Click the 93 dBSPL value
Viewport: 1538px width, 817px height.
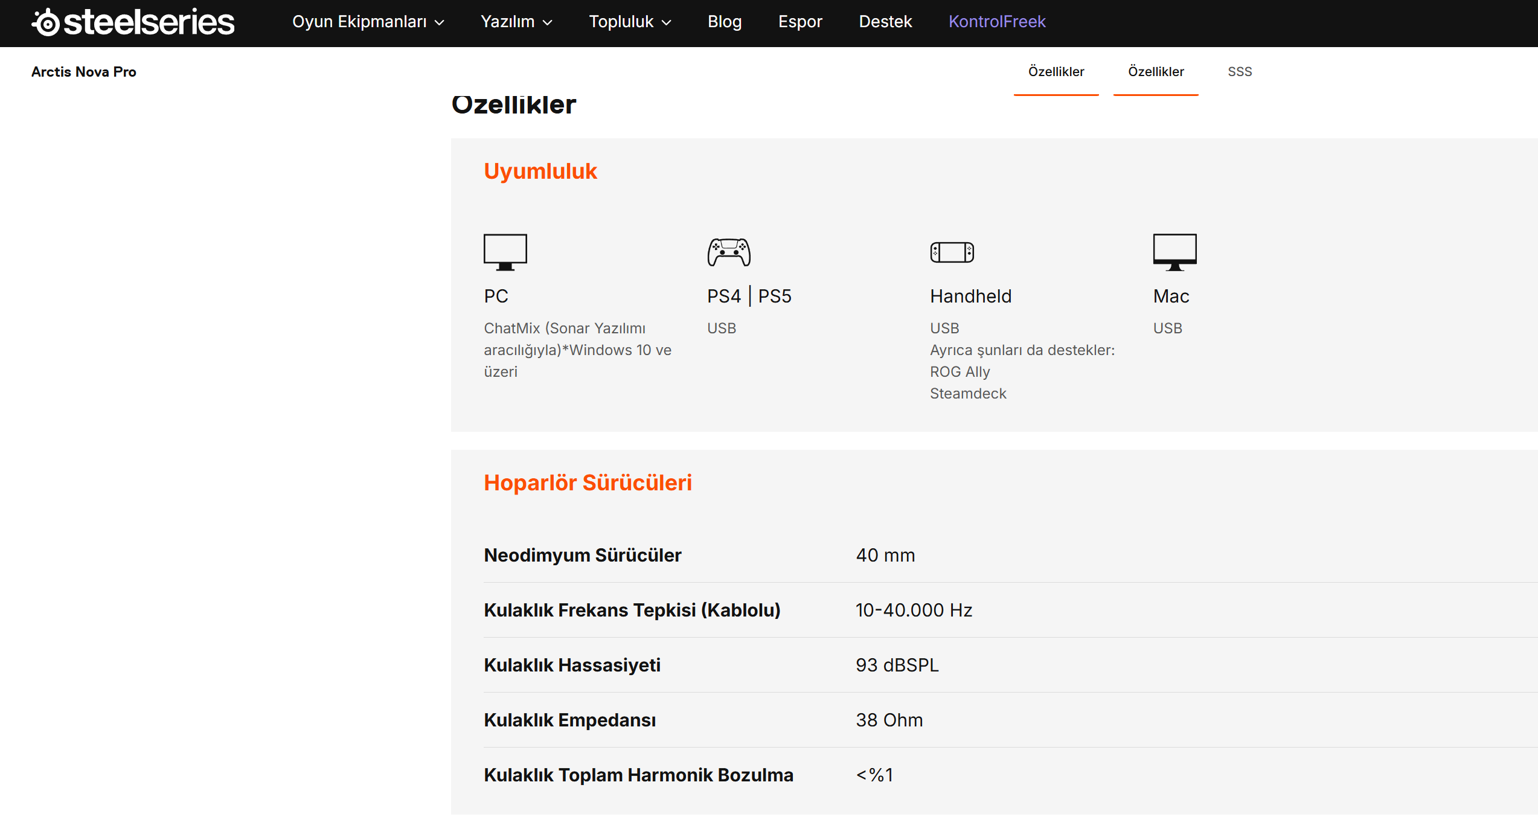click(897, 665)
